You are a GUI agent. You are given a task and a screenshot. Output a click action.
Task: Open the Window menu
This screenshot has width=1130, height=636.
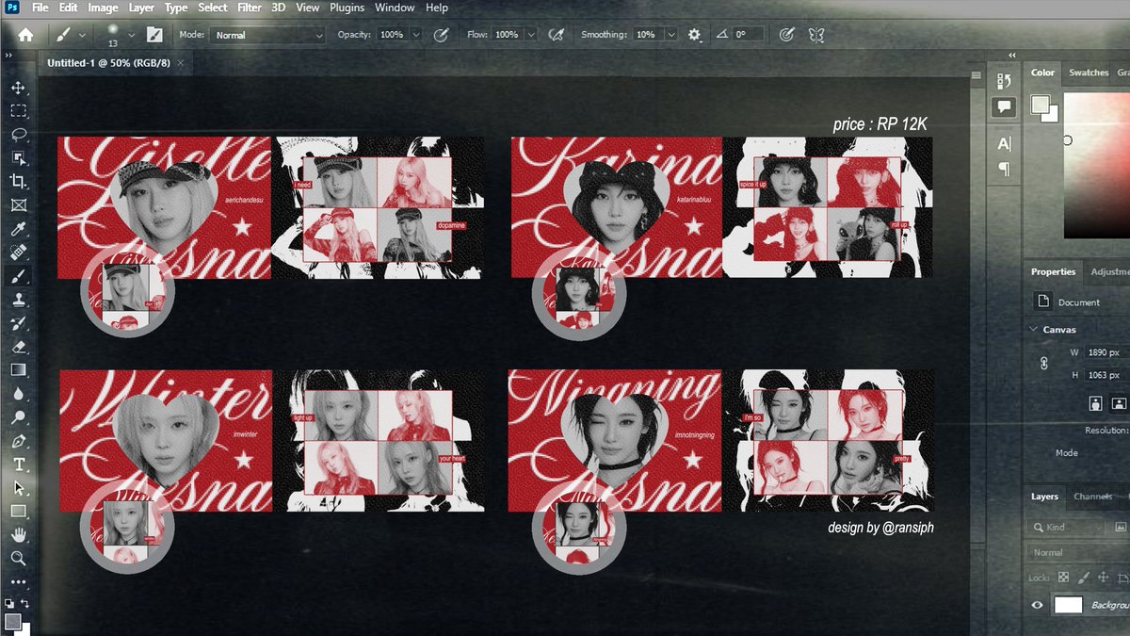pyautogui.click(x=395, y=8)
